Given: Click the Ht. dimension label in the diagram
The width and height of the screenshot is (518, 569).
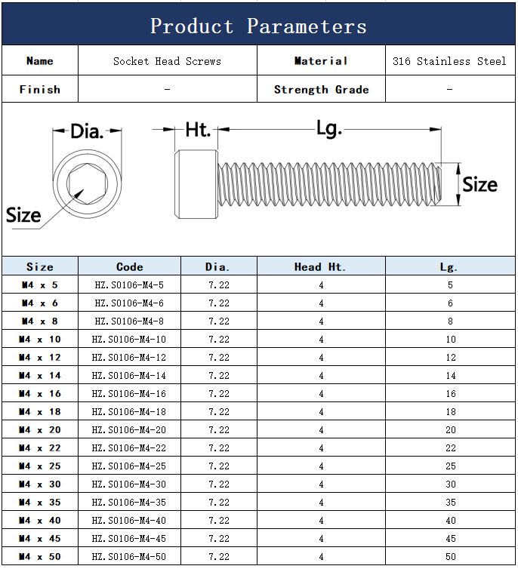Looking at the screenshot, I should 198,130.
